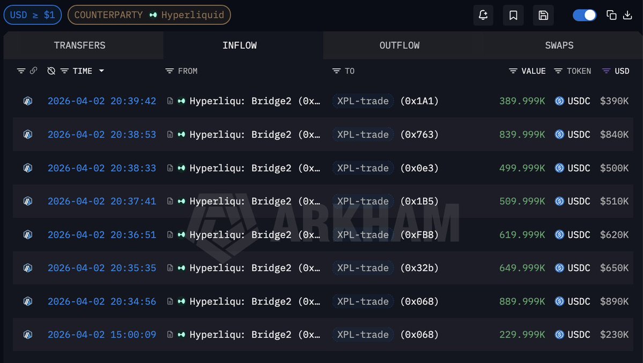The height and width of the screenshot is (363, 643).
Task: Click the XPL-trade tag for address 0x32b
Action: 363,268
